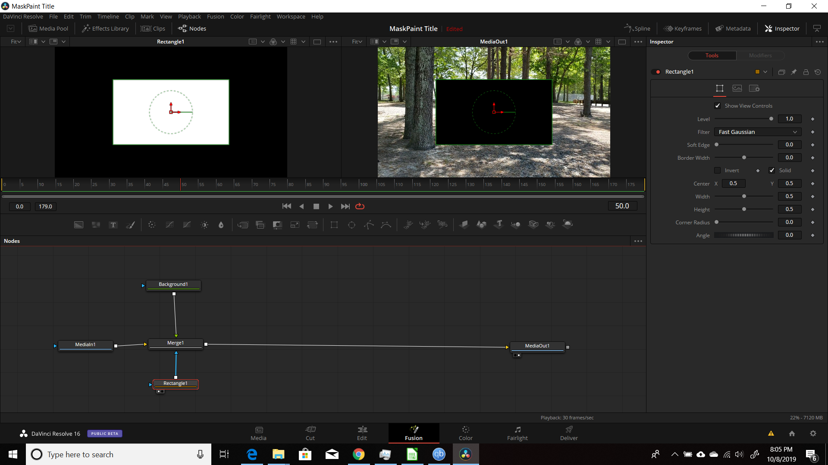Add a Brightness Contrast tool from the toolbar
828x465 pixels.
[x=204, y=225]
